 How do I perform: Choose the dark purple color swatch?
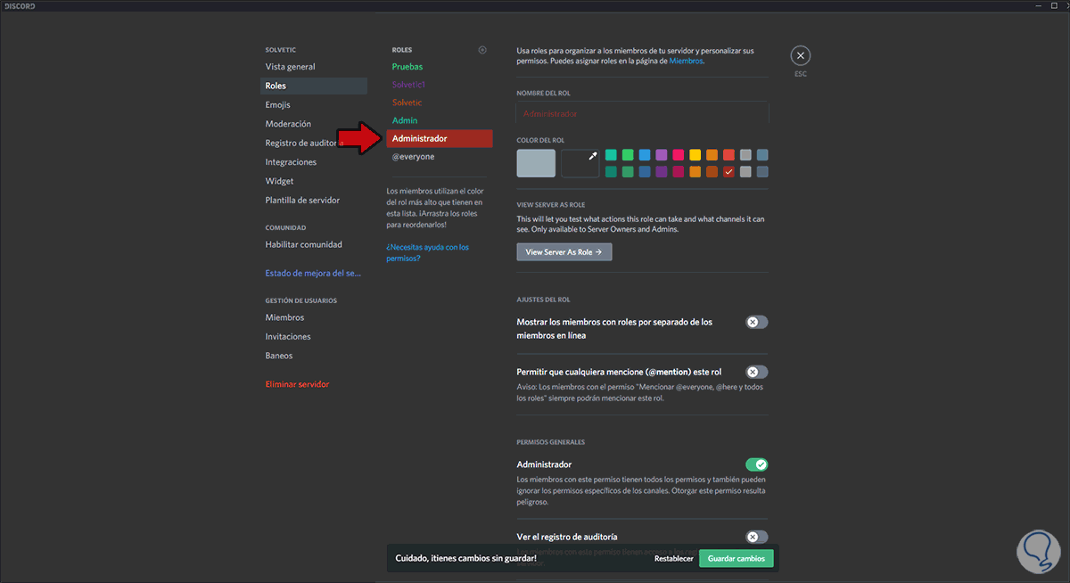[662, 172]
